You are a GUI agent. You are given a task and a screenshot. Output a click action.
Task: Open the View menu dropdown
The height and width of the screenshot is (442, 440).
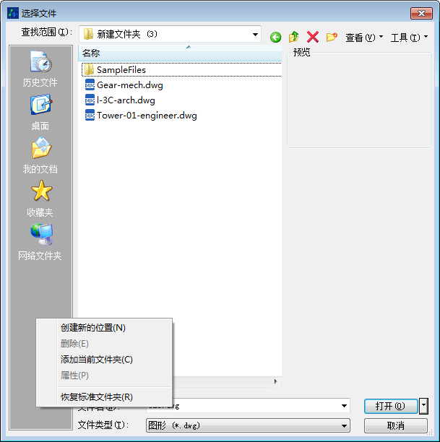pos(364,38)
